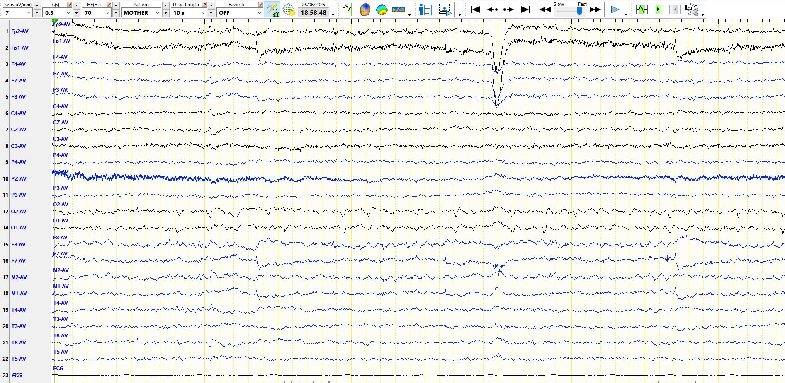Select channel 14 O1-AV in the channel list
This screenshot has height=383, width=785.
18,228
